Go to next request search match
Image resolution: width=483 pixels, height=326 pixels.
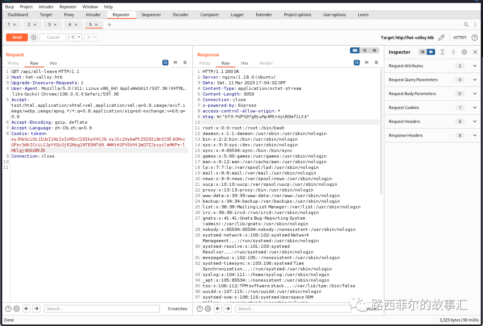coord(36,309)
